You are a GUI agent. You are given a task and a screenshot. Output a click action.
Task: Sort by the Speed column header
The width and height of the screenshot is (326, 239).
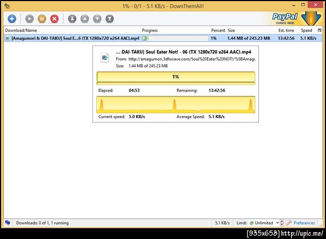pyautogui.click(x=306, y=30)
